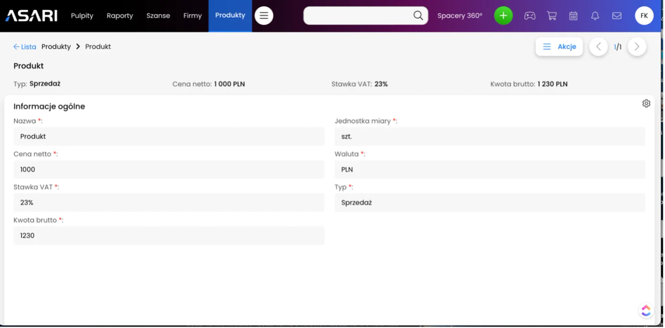The image size is (665, 328).
Task: Open the Raporty menu
Action: click(120, 15)
